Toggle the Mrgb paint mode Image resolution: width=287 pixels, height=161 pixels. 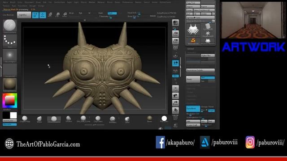pos(72,13)
